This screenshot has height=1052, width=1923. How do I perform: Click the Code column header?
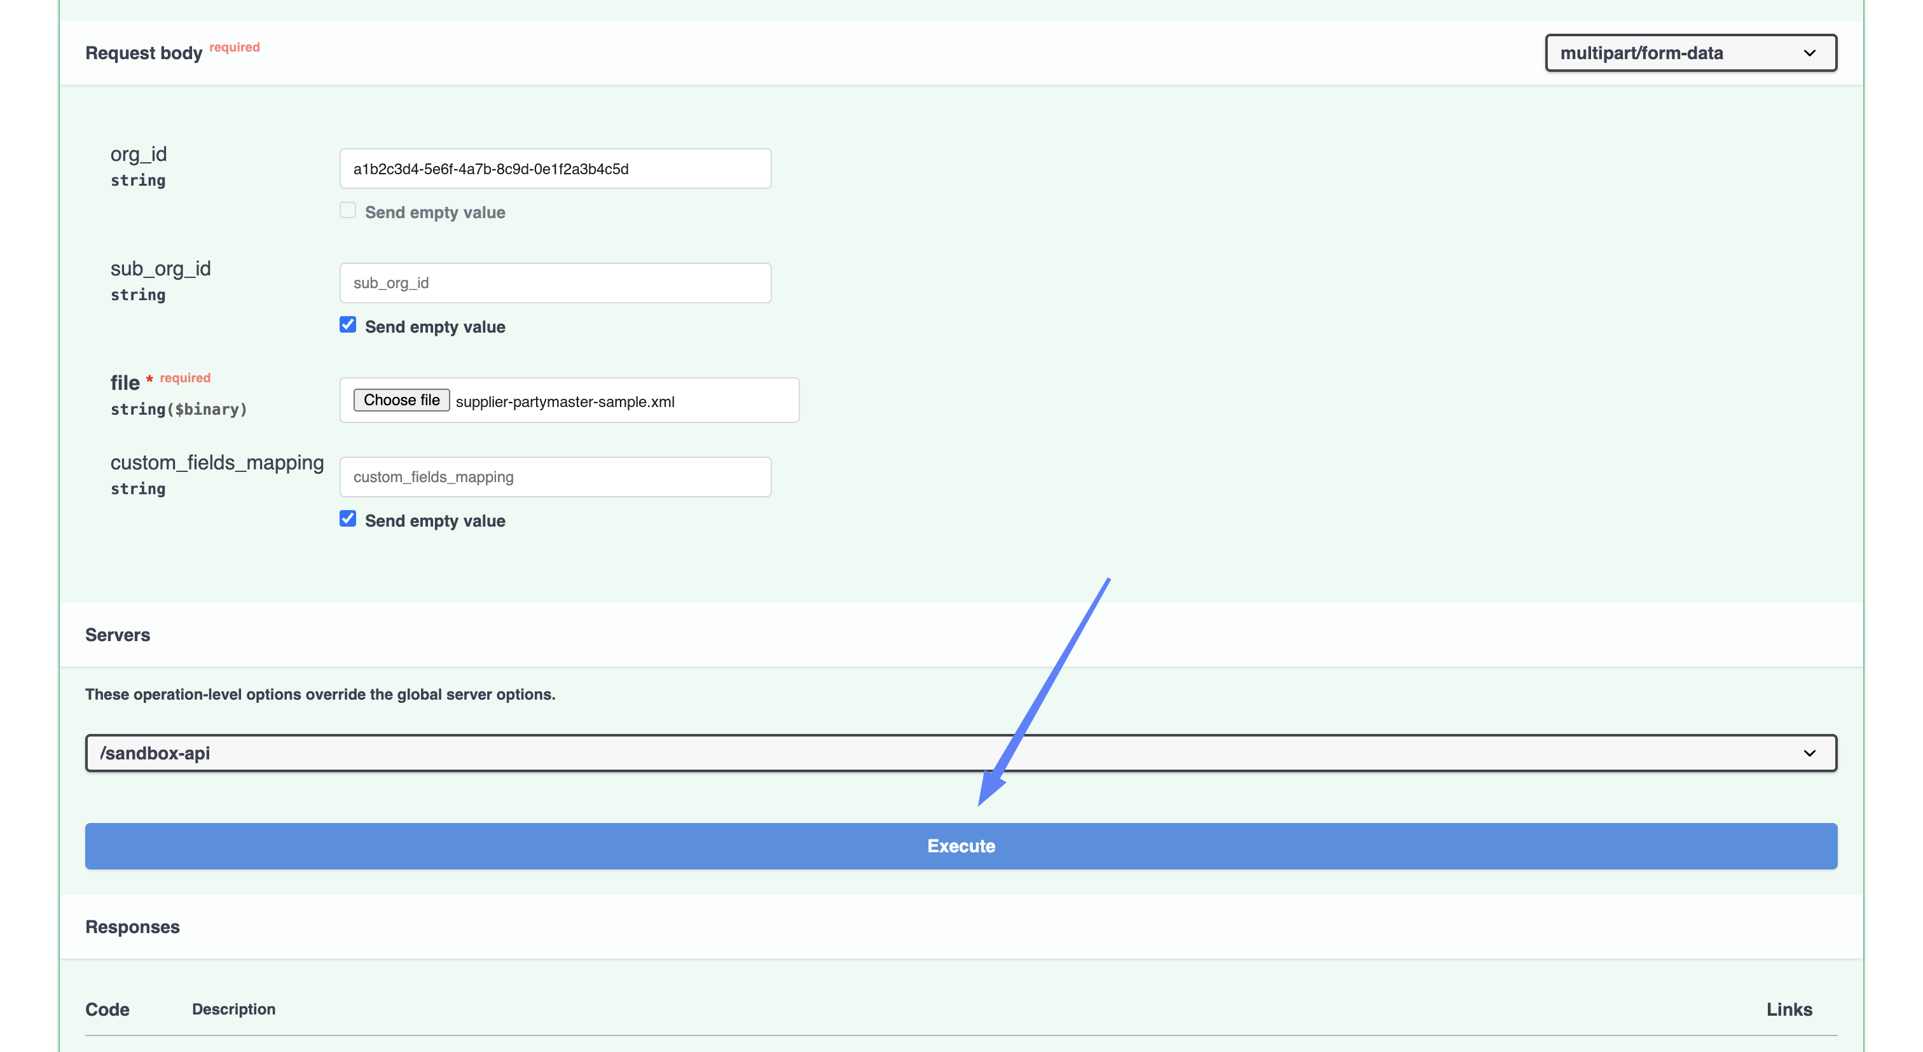pos(107,1009)
